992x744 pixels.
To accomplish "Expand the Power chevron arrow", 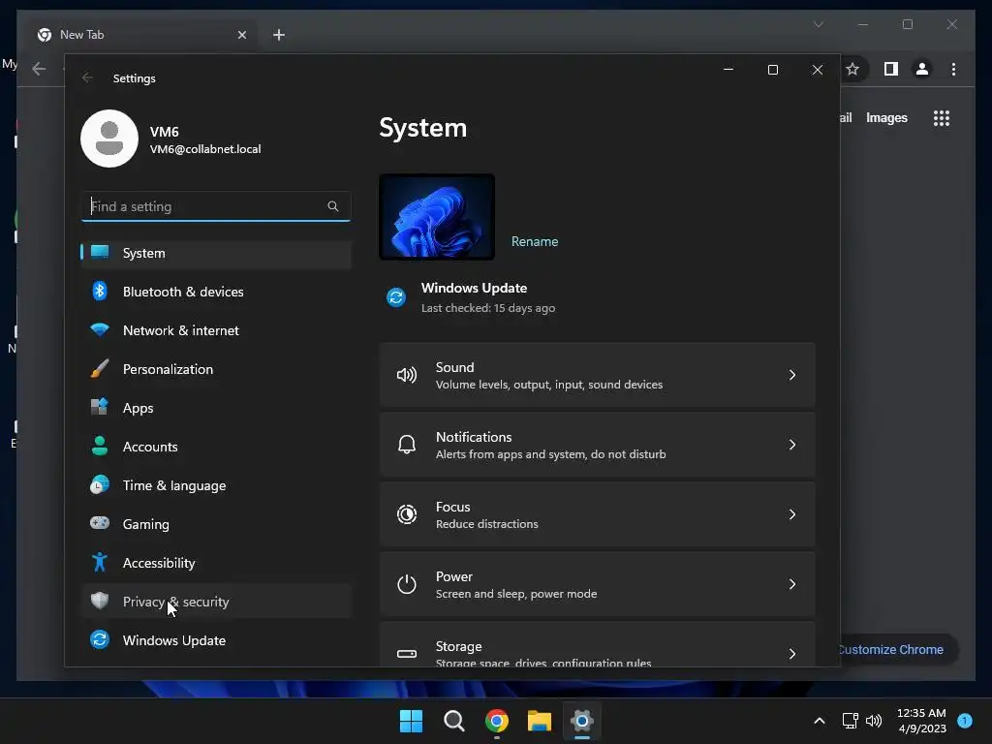I will (x=792, y=584).
